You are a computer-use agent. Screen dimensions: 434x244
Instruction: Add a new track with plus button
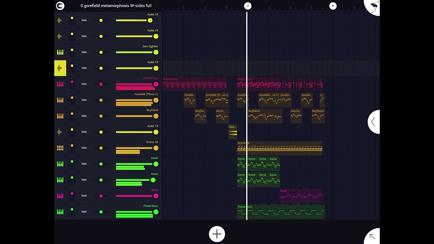(217, 234)
